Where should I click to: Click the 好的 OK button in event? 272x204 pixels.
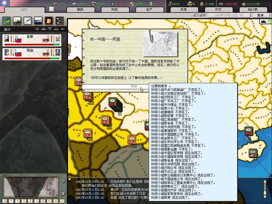134,86
